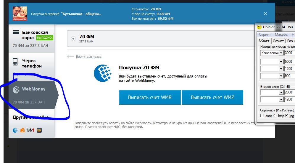
Task: Click Выписать счет WMR button
Action: pyautogui.click(x=150, y=97)
